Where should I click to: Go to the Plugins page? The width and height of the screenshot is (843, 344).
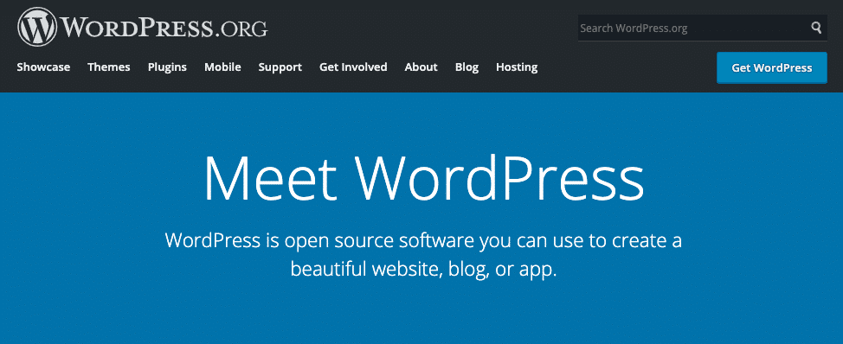[167, 67]
